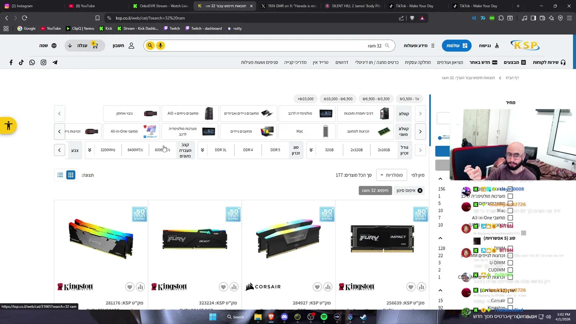576x324 pixels.
Task: Open language selector (שפה)
Action: [x=48, y=45]
